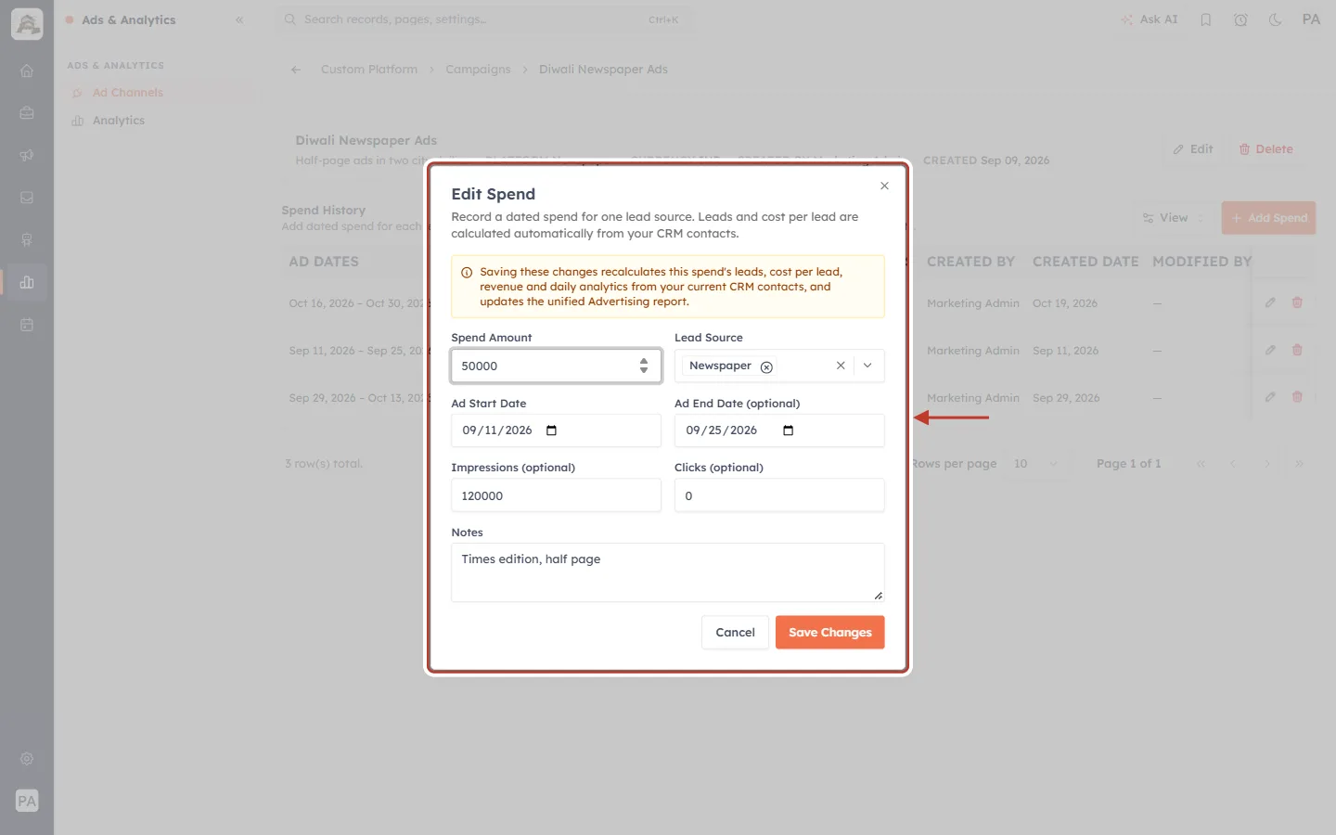The image size is (1336, 835).
Task: Open the mail icon in left rail
Action: (x=27, y=198)
